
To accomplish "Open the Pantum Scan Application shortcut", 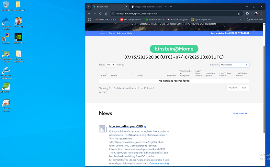I will click(6, 73).
